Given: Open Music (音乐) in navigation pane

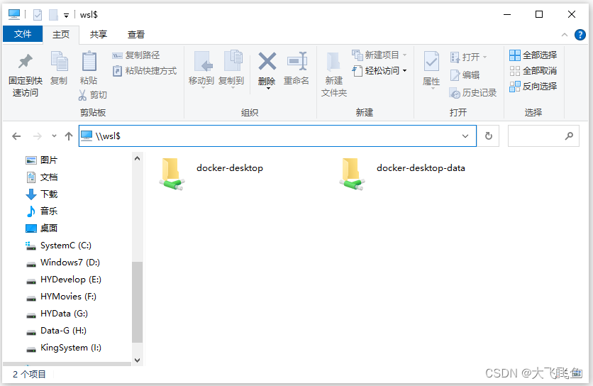Looking at the screenshot, I should pyautogui.click(x=42, y=211).
